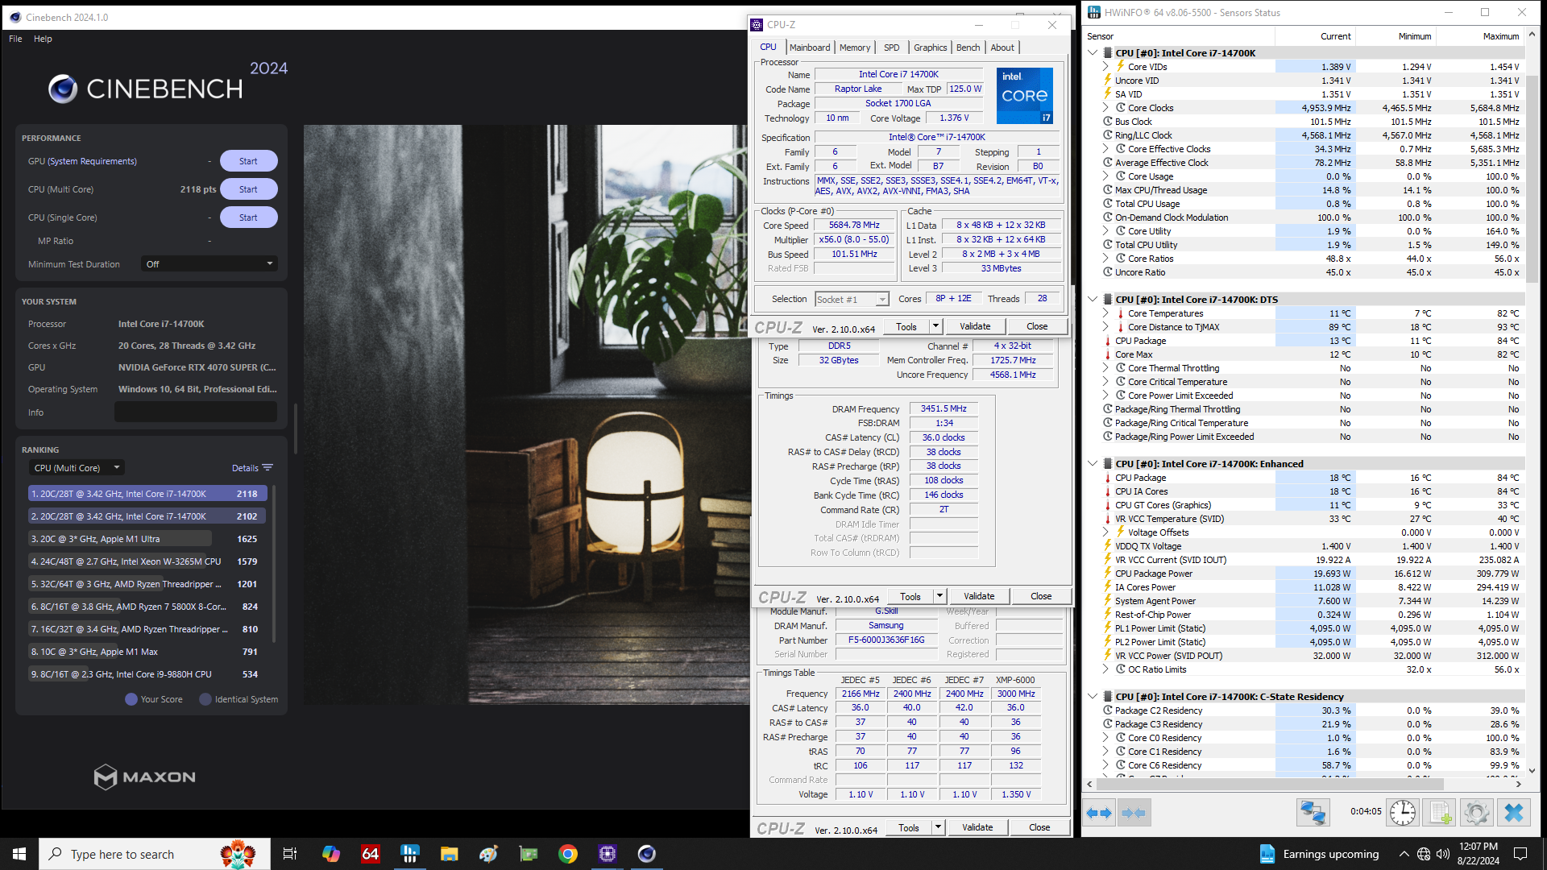Open network status tray icon
Viewport: 1547px width, 870px height.
[x=1424, y=854]
